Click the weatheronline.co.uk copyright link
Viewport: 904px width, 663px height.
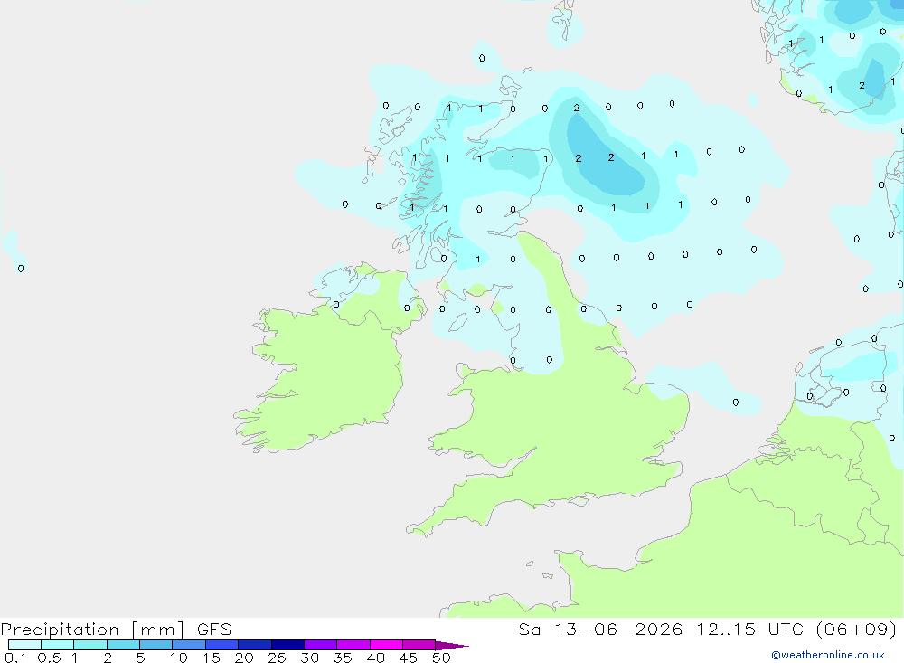(x=828, y=655)
